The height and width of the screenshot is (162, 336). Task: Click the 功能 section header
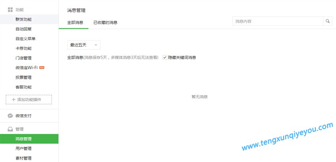click(19, 9)
